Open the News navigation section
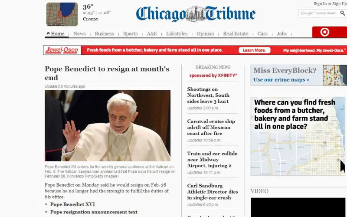The height and width of the screenshot is (217, 347). [x=79, y=34]
